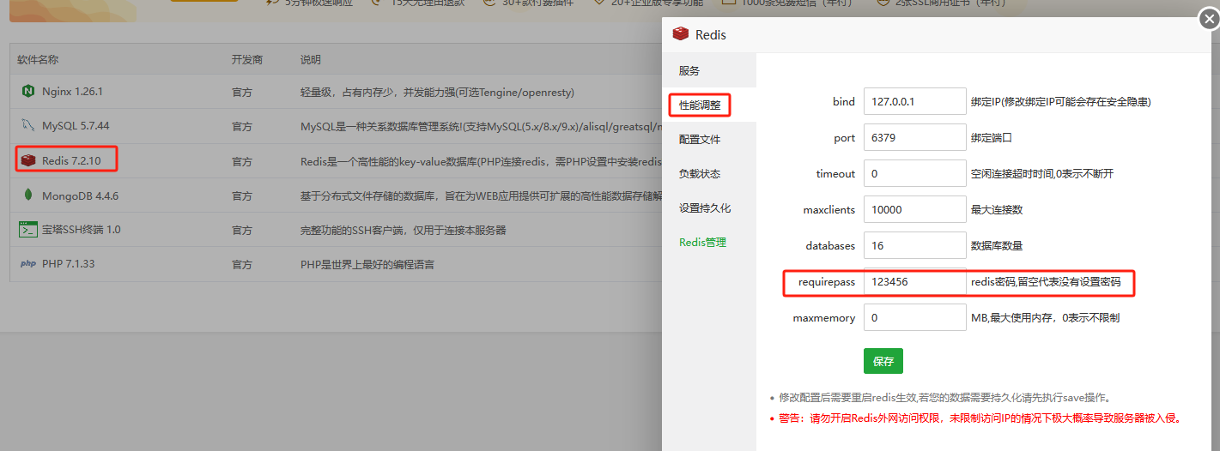1220x451 pixels.
Task: Click the PHP icon in software list
Action: click(28, 264)
